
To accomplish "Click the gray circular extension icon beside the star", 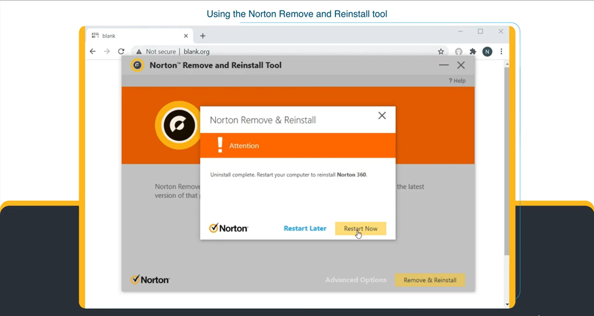I will (x=459, y=51).
